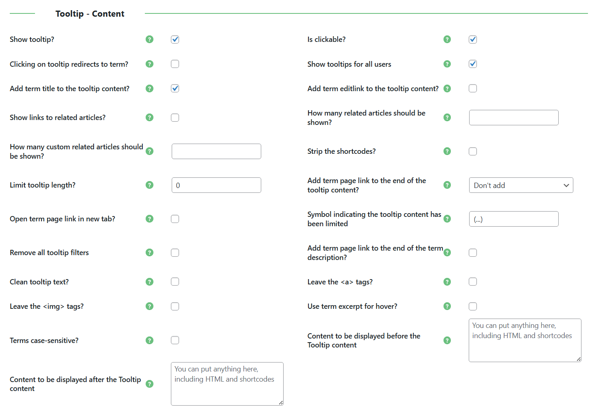This screenshot has height=415, width=590.
Task: Toggle "Leave the <a> tags?" option
Action: (x=472, y=282)
